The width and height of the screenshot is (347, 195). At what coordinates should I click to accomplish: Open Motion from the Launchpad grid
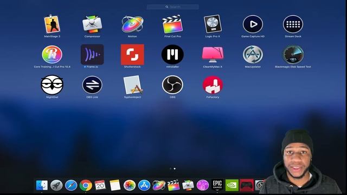pyautogui.click(x=132, y=24)
